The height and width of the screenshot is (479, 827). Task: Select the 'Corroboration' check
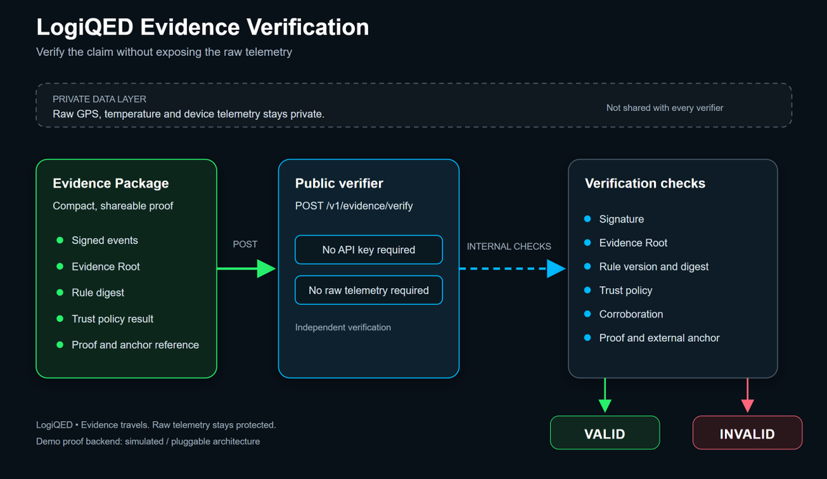(631, 314)
